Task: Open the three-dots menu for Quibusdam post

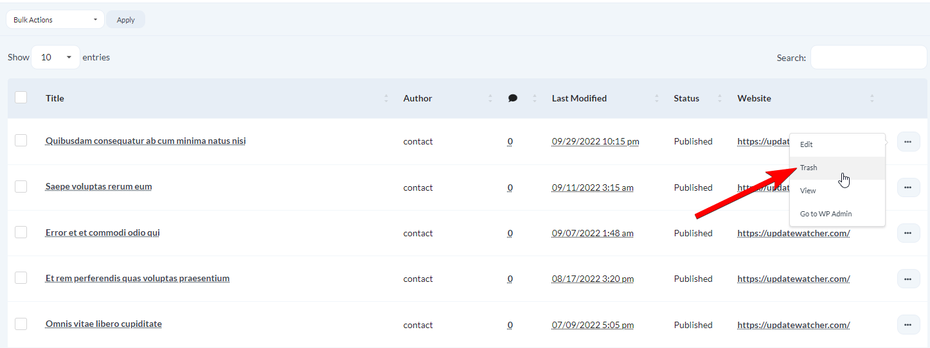Action: tap(908, 141)
